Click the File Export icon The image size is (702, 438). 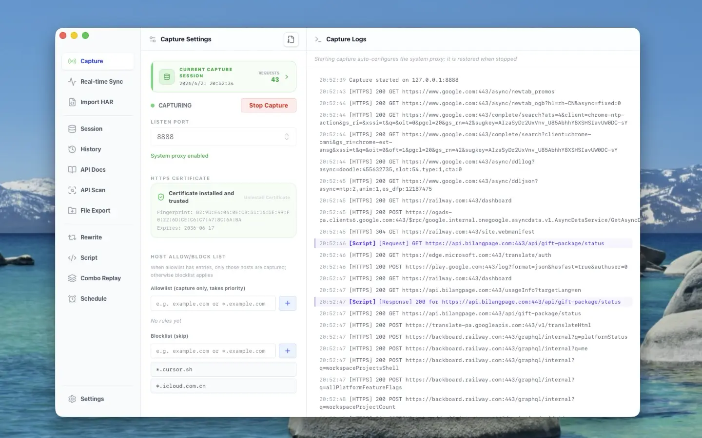click(72, 211)
